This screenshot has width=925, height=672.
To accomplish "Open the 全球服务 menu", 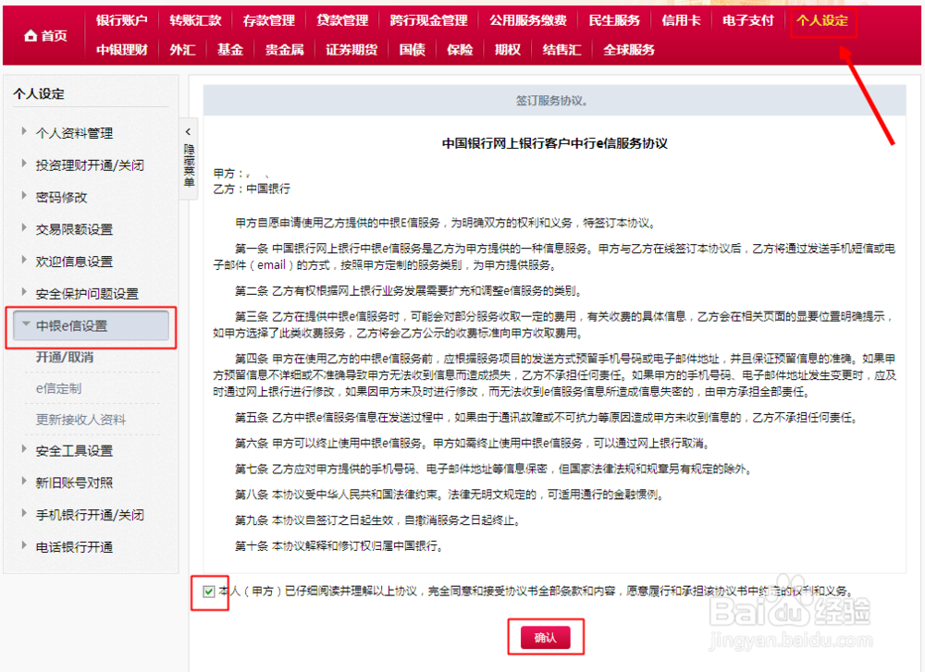I will pos(629,50).
